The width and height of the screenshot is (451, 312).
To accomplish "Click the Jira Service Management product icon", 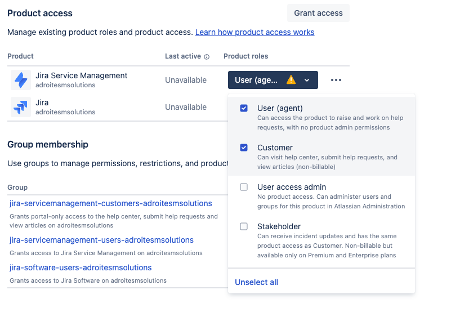I will [x=21, y=80].
